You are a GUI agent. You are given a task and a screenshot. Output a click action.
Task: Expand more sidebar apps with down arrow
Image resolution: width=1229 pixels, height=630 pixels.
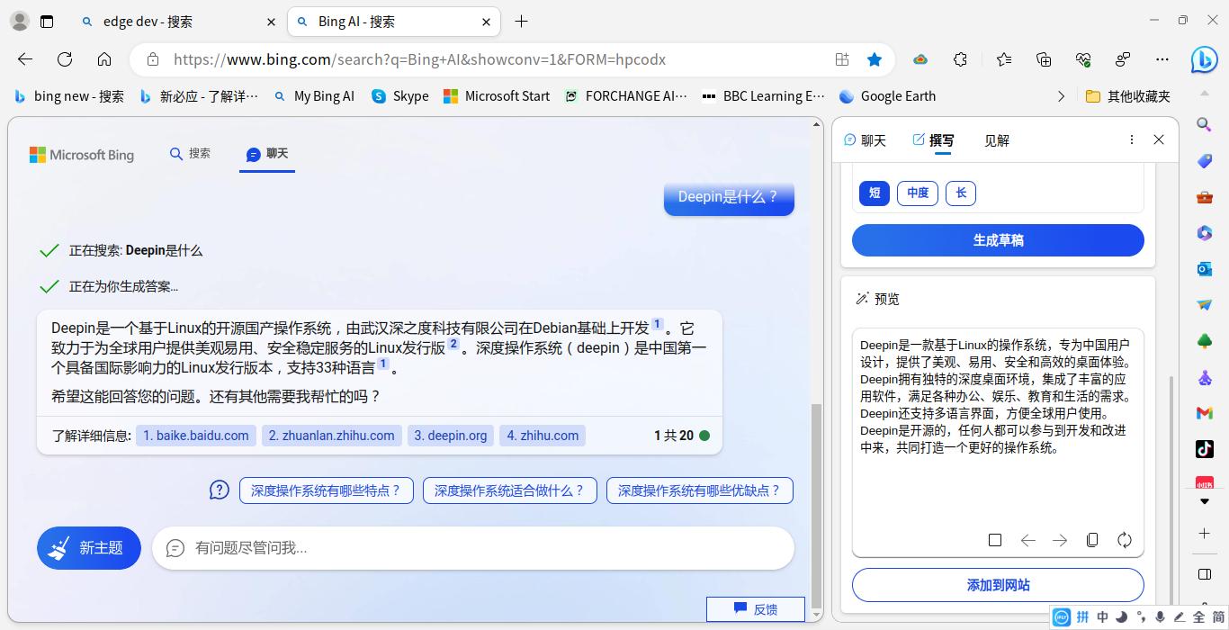pyautogui.click(x=1205, y=501)
